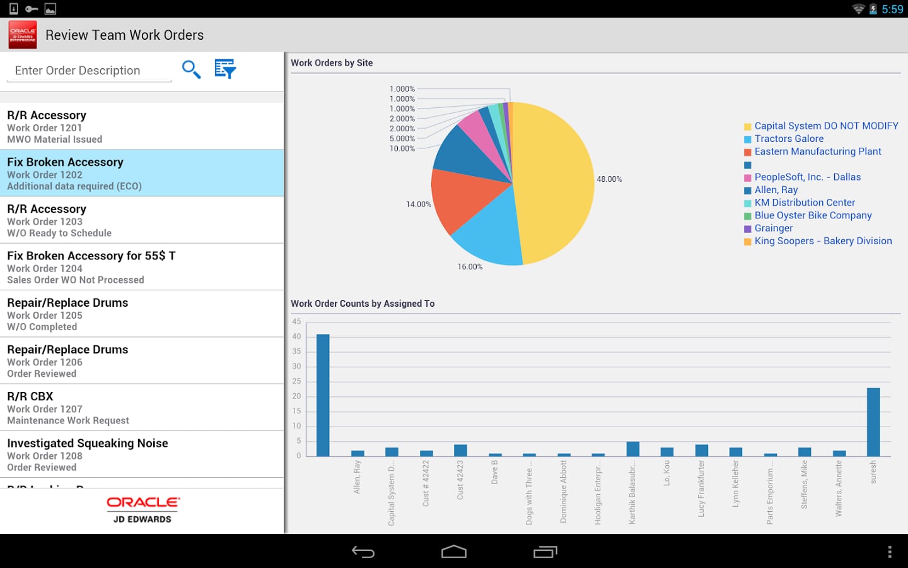
Task: Tap the Android home navigation button
Action: pyautogui.click(x=454, y=552)
